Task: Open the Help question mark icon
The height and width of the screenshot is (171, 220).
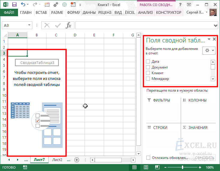Action: pos(180,5)
